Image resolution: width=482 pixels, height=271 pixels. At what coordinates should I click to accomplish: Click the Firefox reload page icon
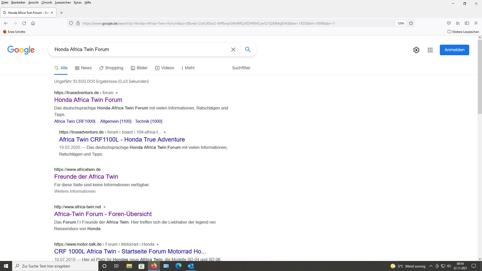point(24,23)
